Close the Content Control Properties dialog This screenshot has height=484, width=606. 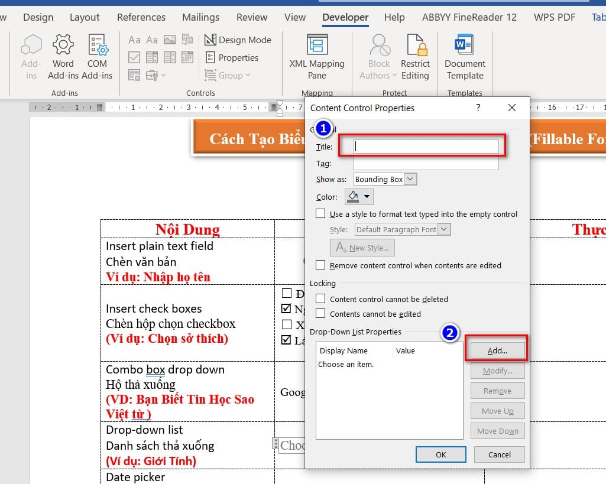coord(511,108)
